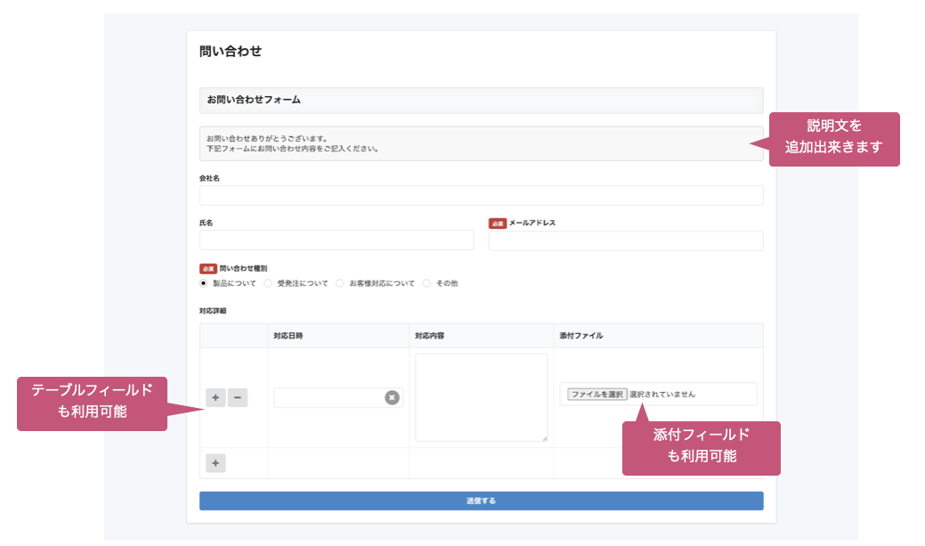The image size is (925, 546).
Task: Click the minus icon to remove the table row
Action: tap(238, 398)
